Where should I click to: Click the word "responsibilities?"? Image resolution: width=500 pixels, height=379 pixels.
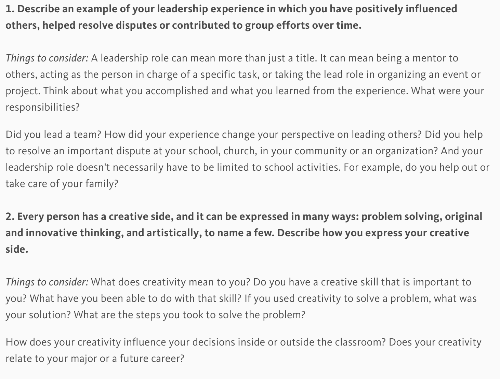(x=42, y=107)
